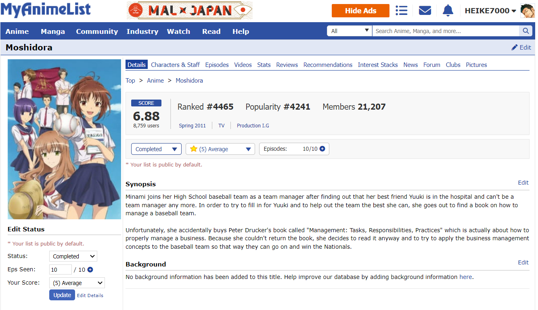Switch to Videos tab

[243, 65]
